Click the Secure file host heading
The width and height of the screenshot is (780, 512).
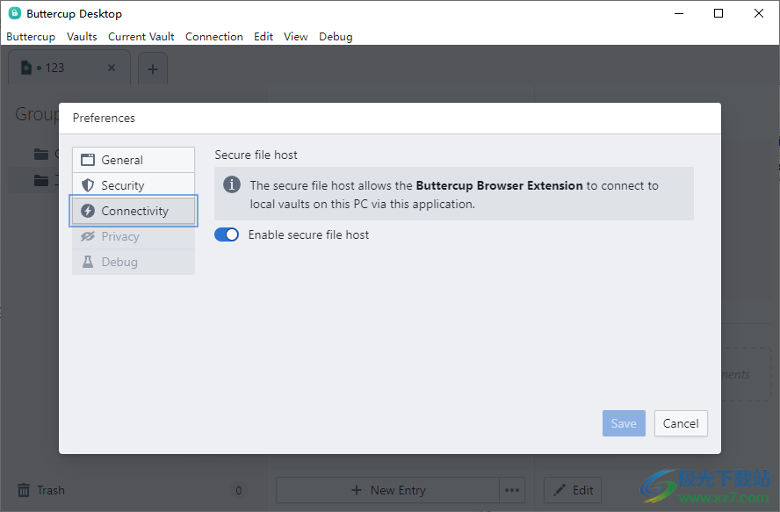(x=256, y=155)
